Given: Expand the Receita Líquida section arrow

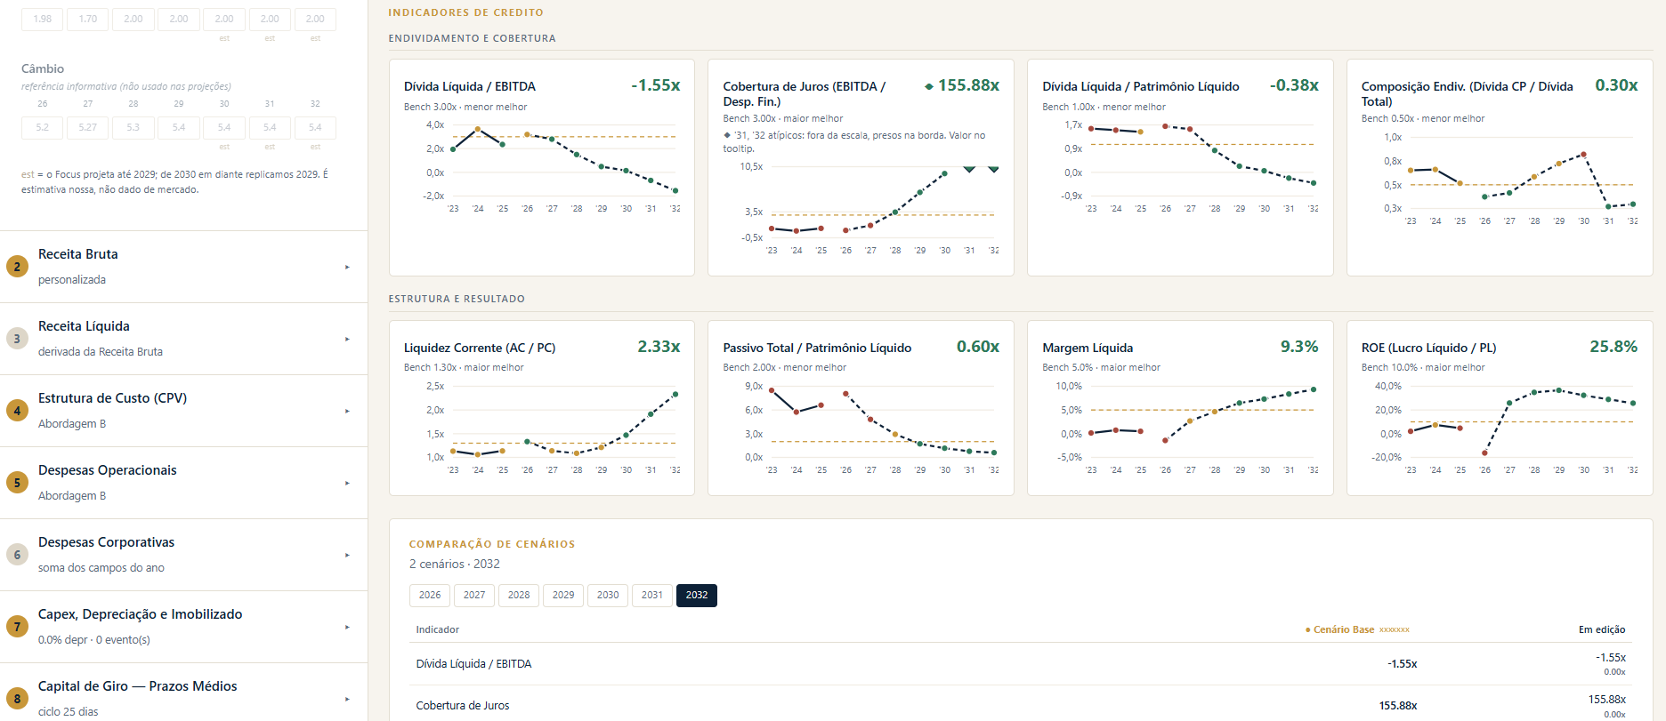Looking at the screenshot, I should tap(347, 339).
